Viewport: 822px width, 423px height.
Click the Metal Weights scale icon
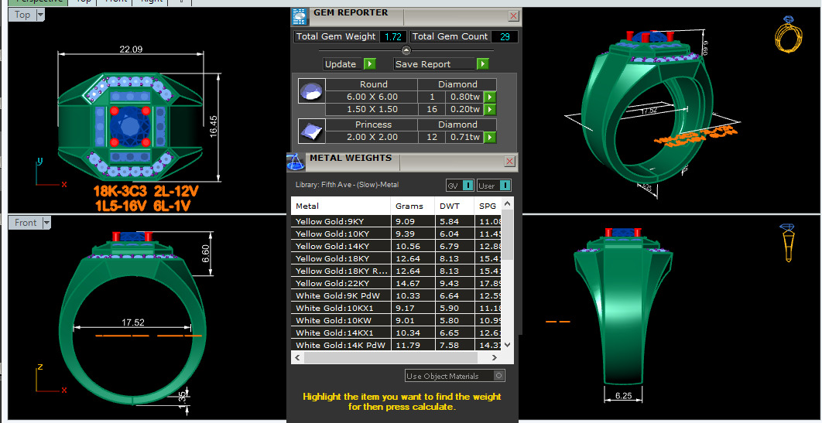pyautogui.click(x=295, y=162)
